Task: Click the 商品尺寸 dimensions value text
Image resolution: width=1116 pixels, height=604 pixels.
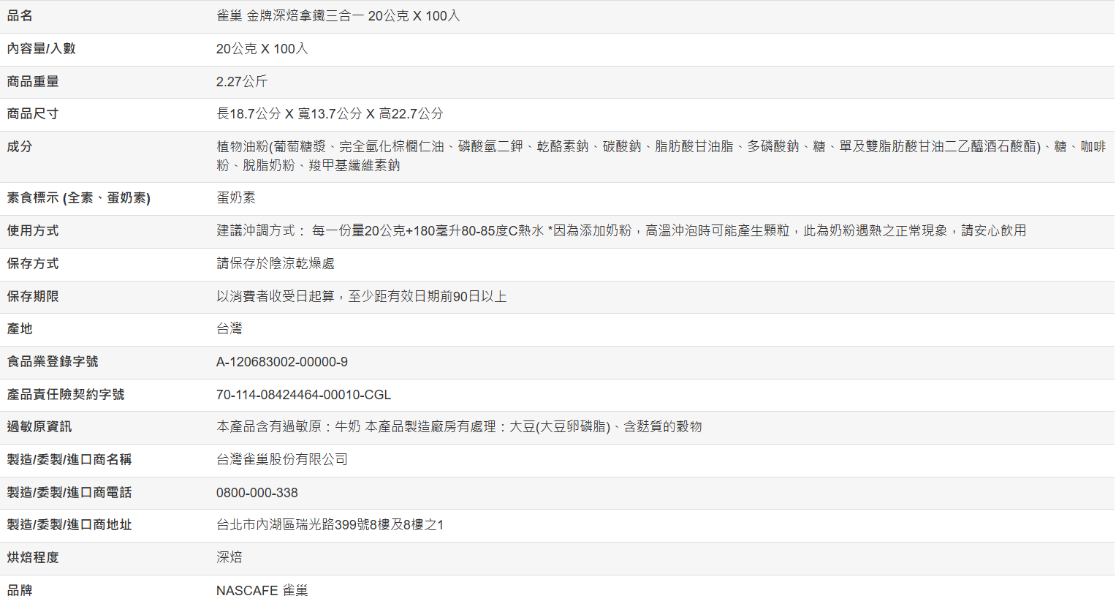Action: click(330, 114)
